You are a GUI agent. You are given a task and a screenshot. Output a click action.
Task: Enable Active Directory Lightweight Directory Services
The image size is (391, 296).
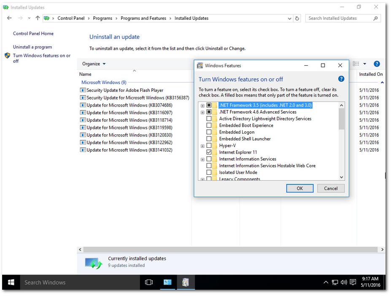click(x=209, y=119)
